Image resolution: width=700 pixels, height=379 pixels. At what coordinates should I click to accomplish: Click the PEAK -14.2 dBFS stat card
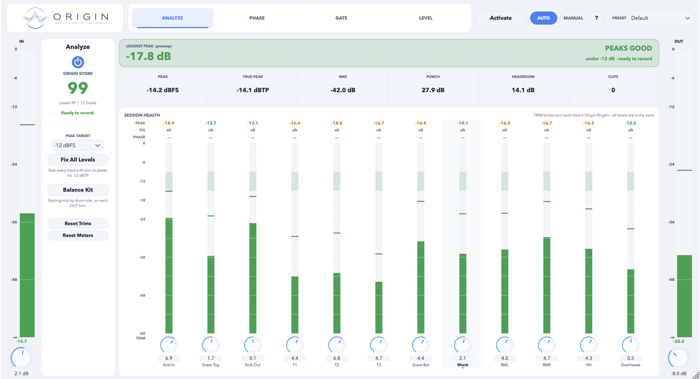162,86
